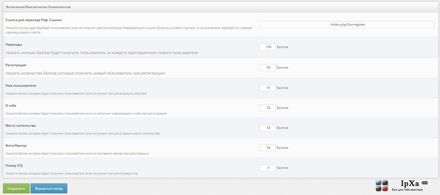Image resolution: width=440 pixels, height=195 pixels.
Task: Click the green Сохранить button
Action: click(16, 189)
